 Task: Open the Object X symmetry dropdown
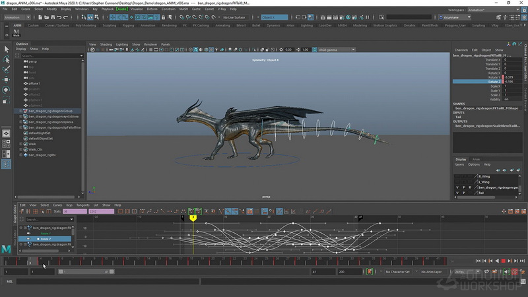point(275,17)
